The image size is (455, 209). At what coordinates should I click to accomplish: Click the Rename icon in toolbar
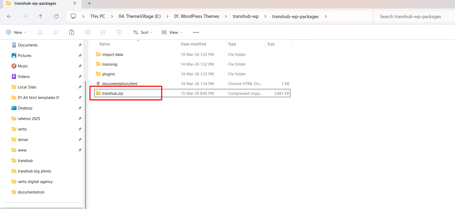(x=87, y=32)
